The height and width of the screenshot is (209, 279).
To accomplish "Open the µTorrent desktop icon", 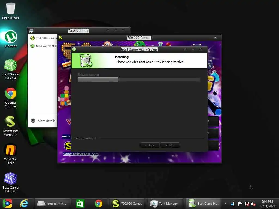I will (x=11, y=39).
